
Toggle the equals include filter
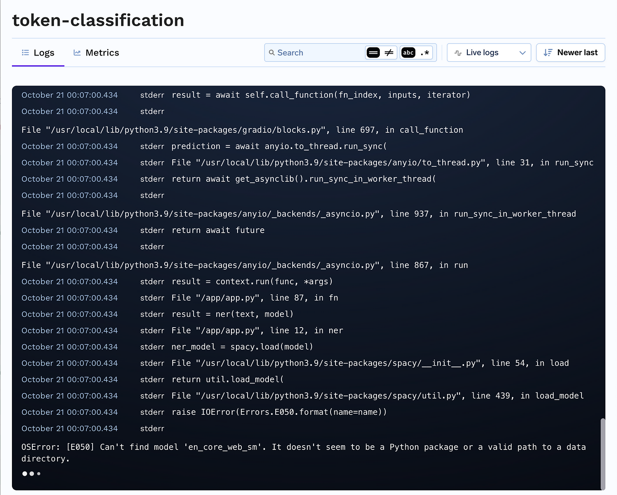[373, 53]
